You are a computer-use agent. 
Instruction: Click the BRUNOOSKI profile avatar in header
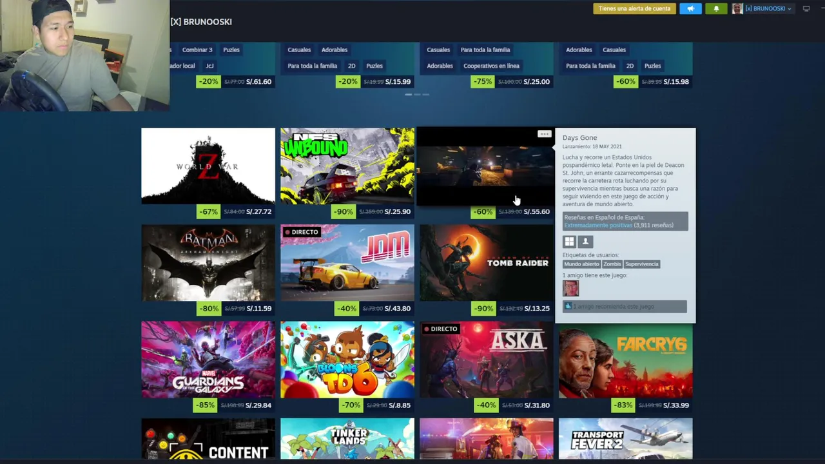click(737, 8)
